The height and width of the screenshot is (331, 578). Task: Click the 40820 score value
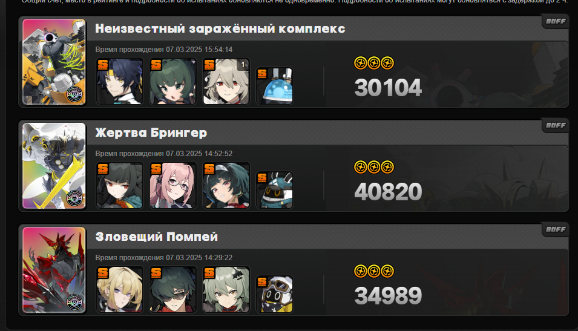click(x=388, y=192)
